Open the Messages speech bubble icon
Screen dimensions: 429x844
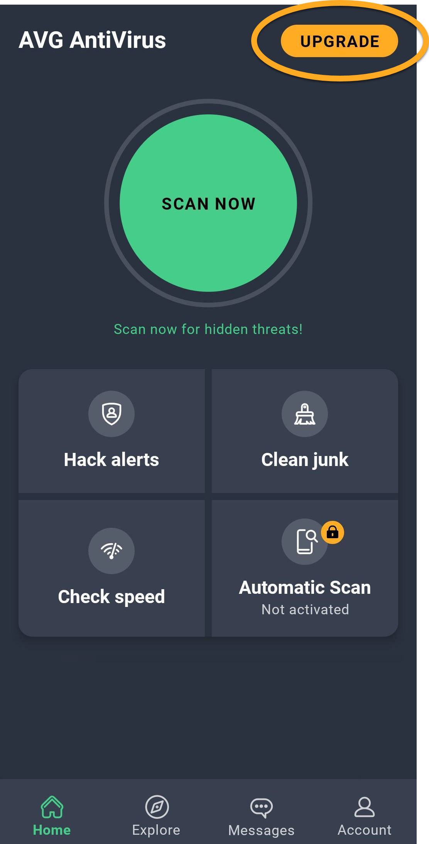262,807
